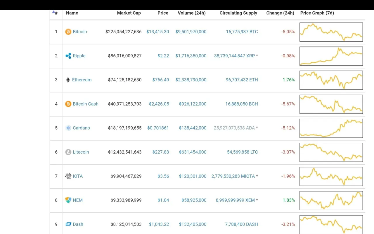This screenshot has width=374, height=234.
Task: Open Dash 7-day price graph
Action: coord(331,224)
